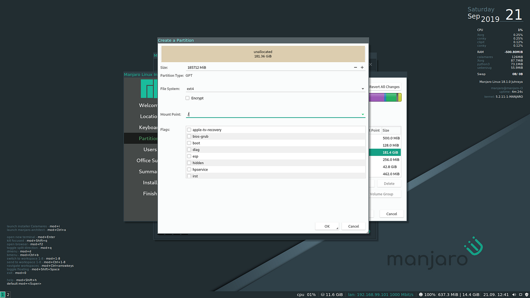The height and width of the screenshot is (298, 530).
Task: Click the smiley battery indicator showing 100%
Action: (423, 295)
